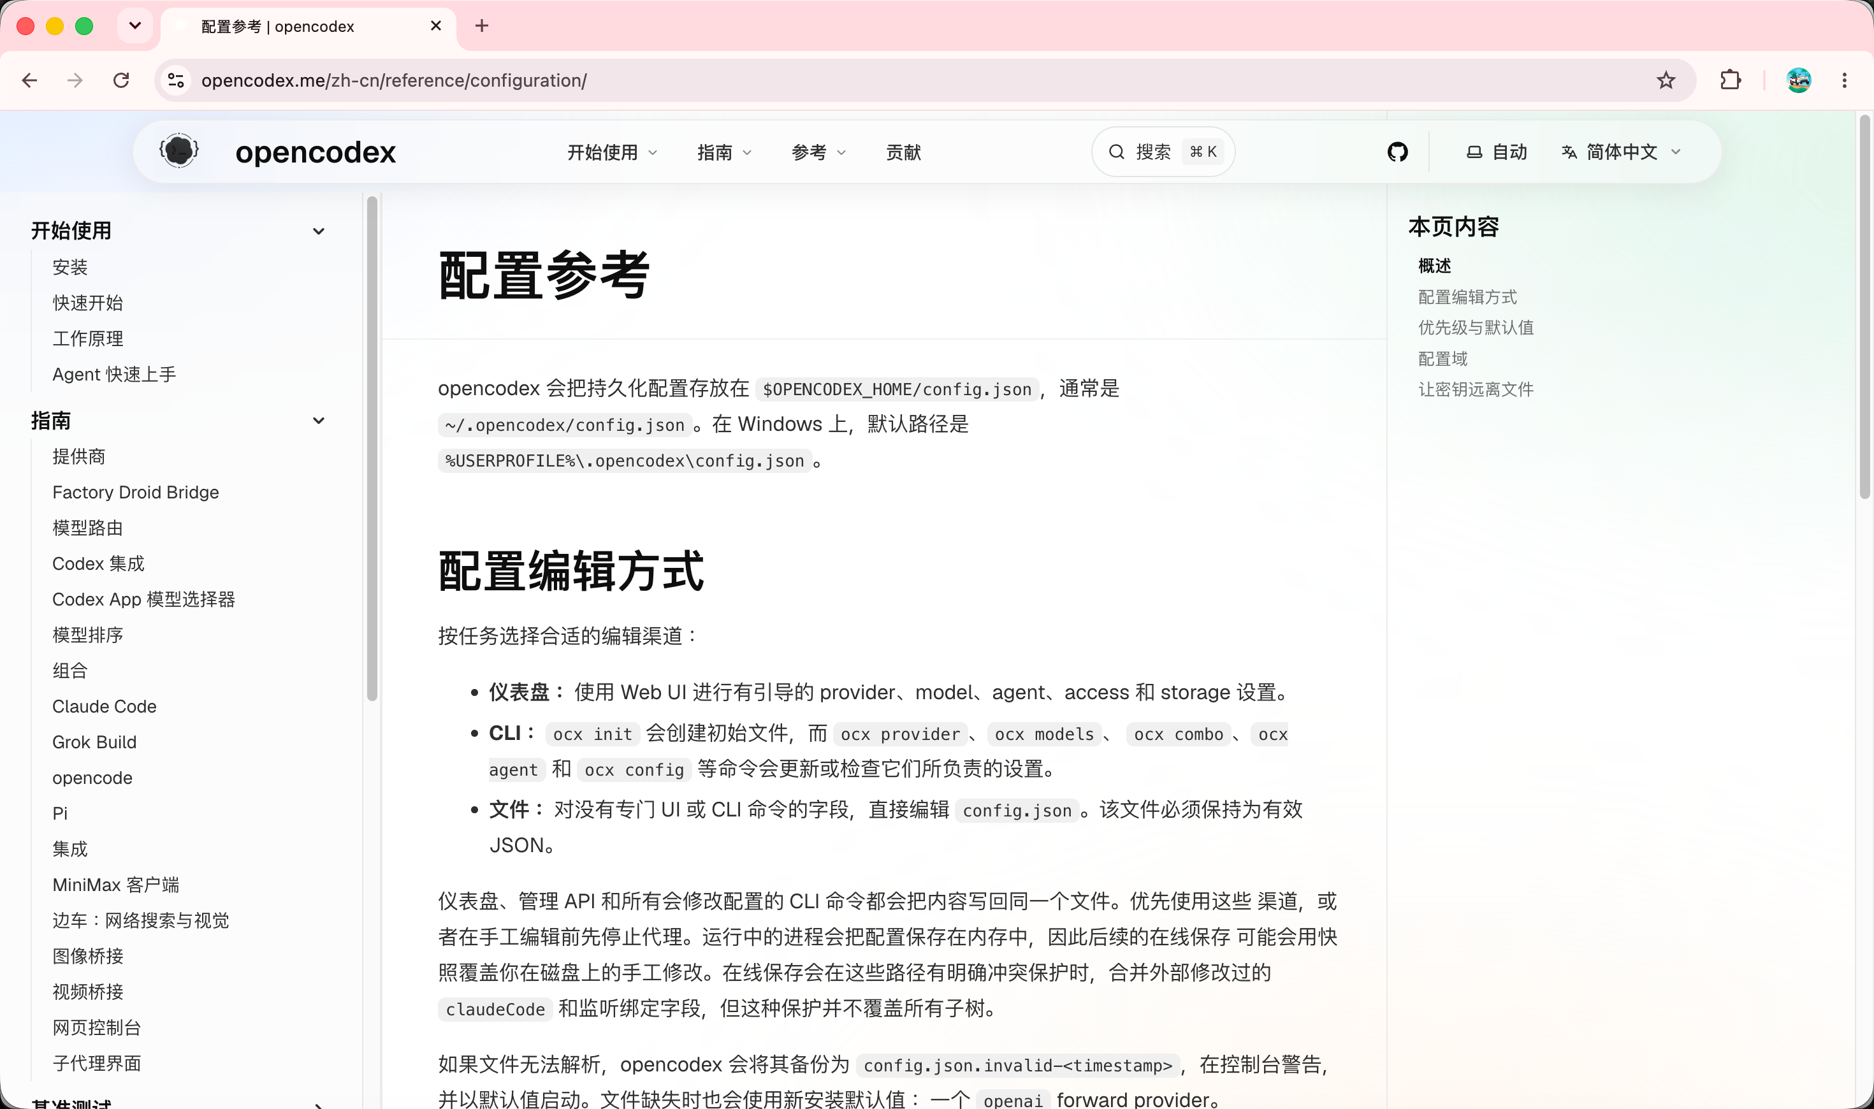1874x1109 pixels.
Task: Open 集成 in the sidebar
Action: tap(70, 849)
